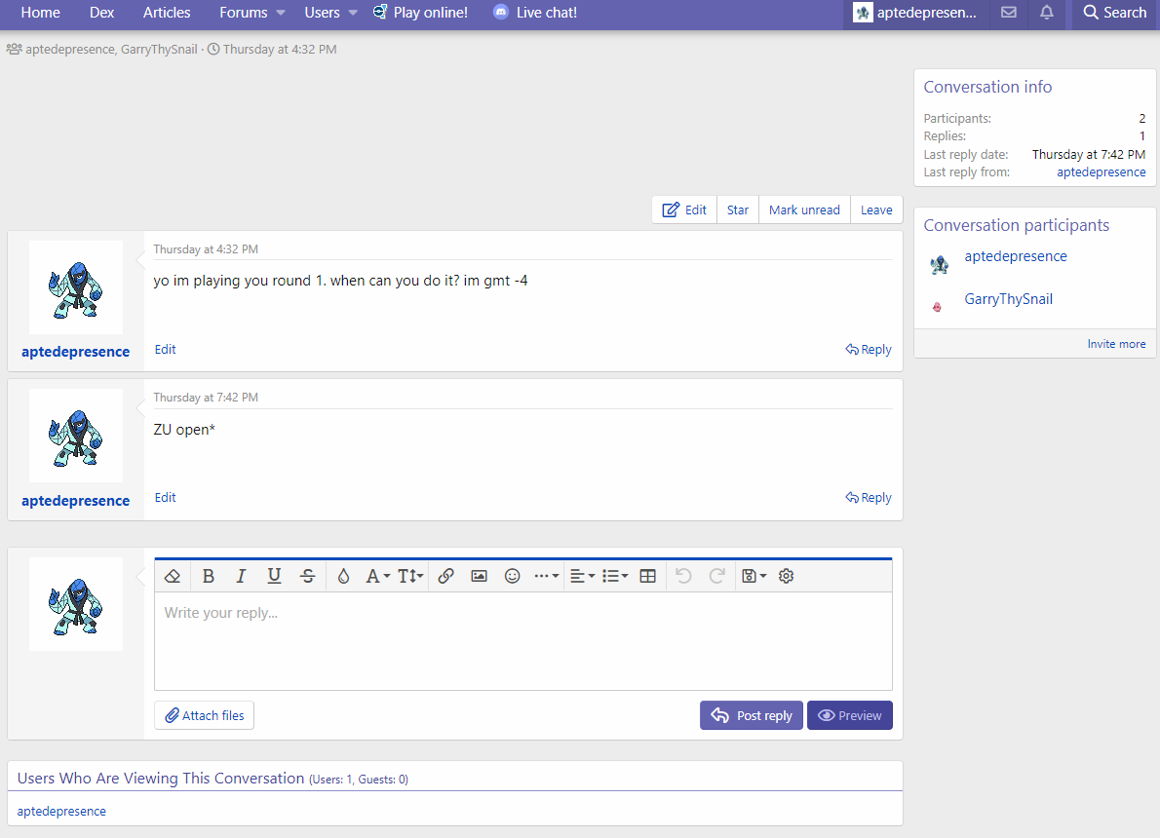
Task: Open the text alignment dropdown
Action: (x=582, y=576)
